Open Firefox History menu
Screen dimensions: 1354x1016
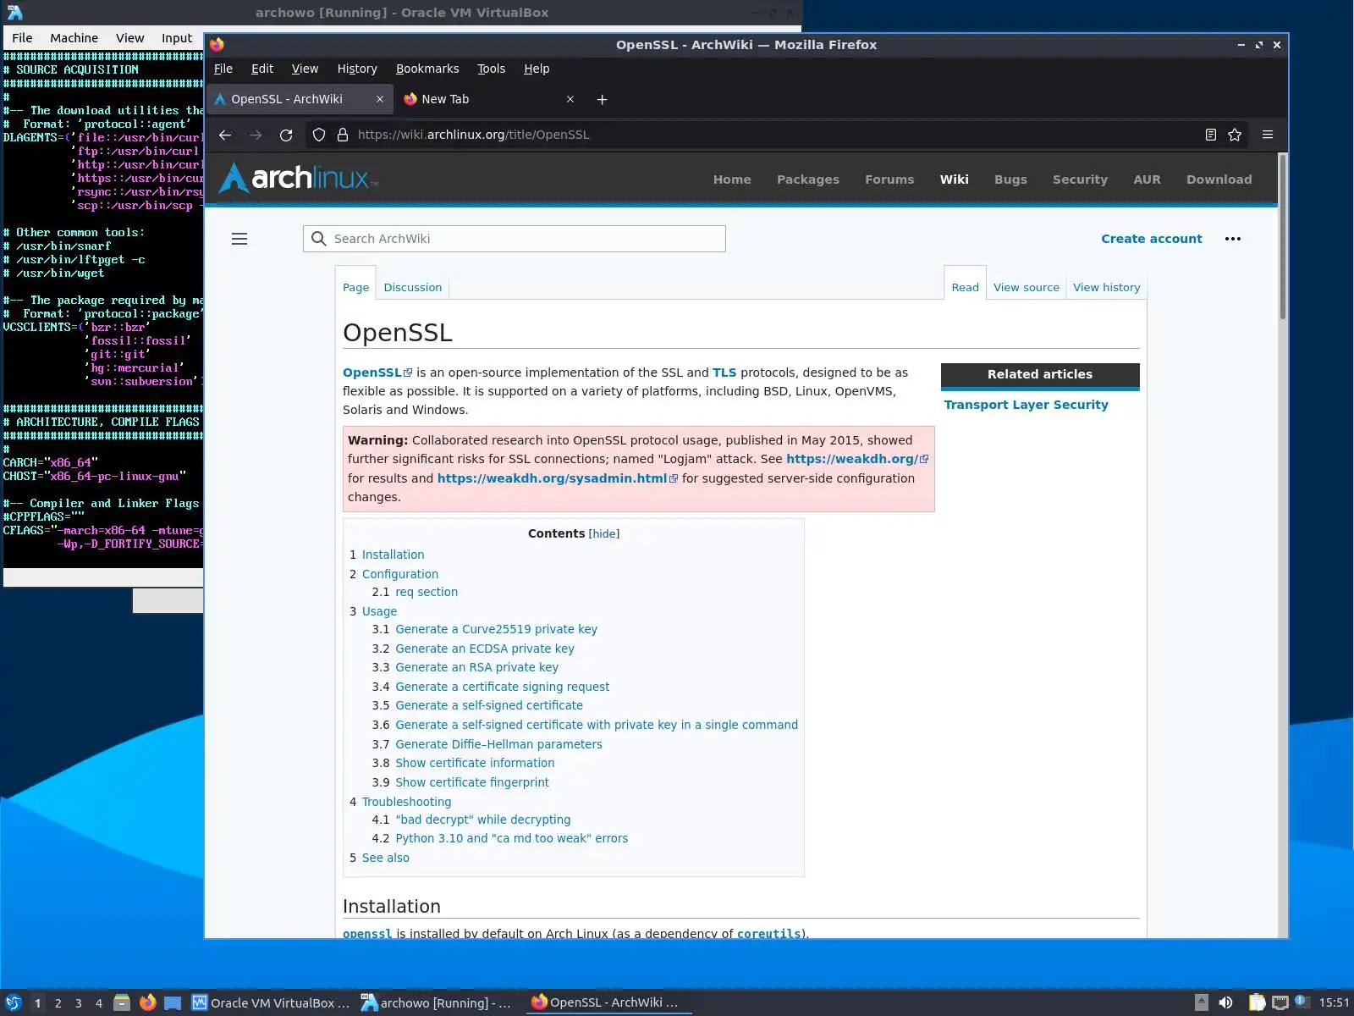tap(357, 69)
